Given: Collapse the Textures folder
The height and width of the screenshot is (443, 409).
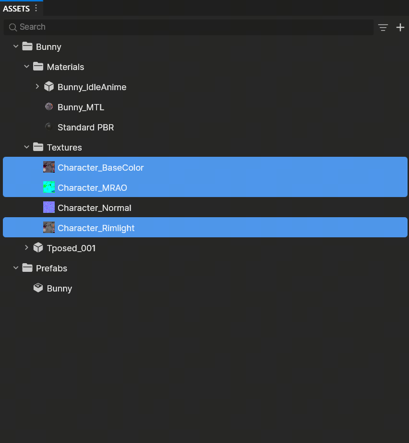Looking at the screenshot, I should tap(26, 147).
